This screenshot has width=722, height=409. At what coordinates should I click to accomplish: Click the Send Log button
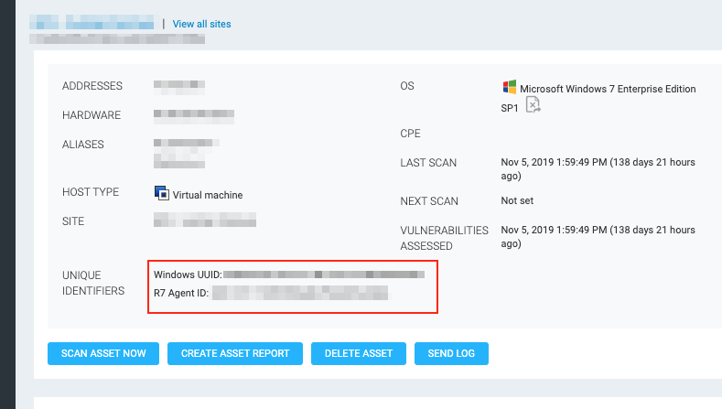451,353
